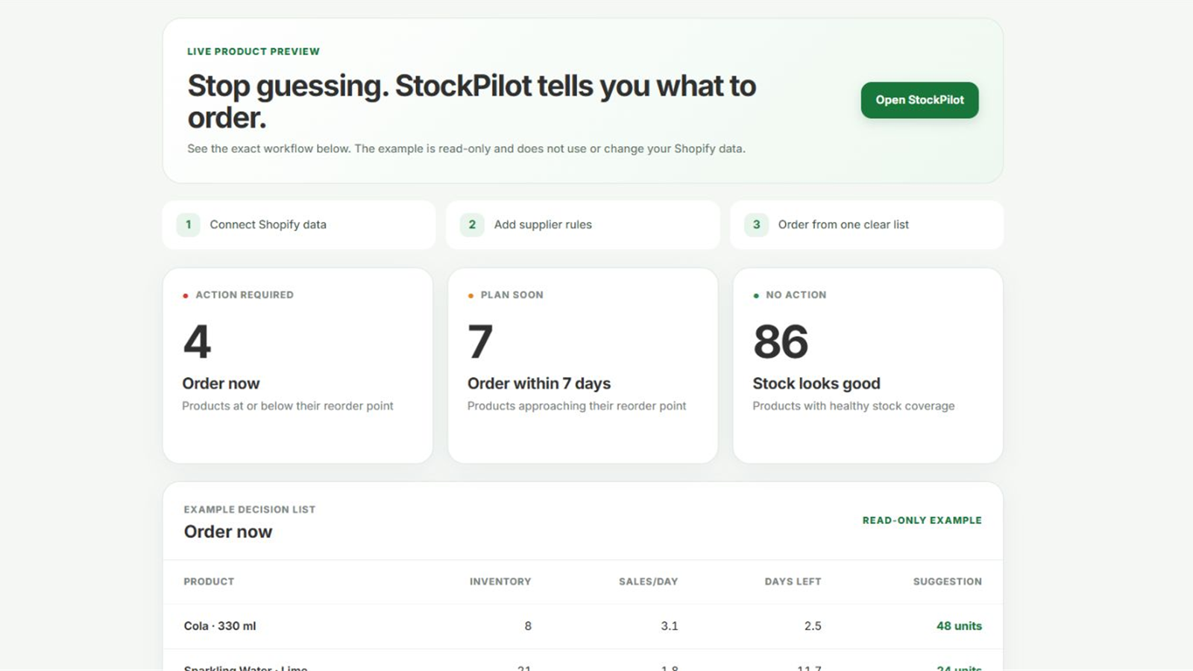Click the Read-Only Example label

point(922,520)
